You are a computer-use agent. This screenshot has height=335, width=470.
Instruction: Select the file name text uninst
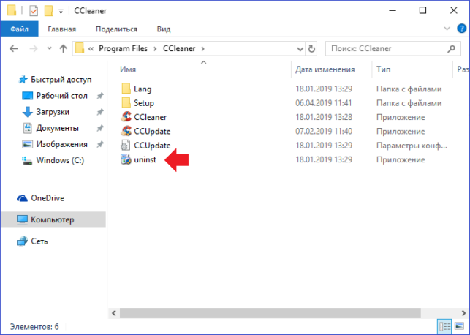coord(145,159)
